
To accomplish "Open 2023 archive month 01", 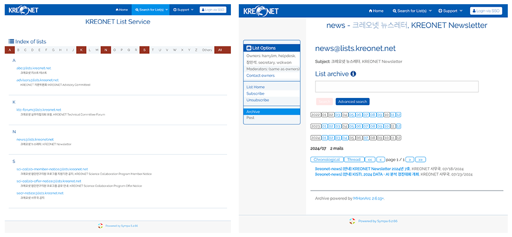I will pyautogui.click(x=324, y=126).
